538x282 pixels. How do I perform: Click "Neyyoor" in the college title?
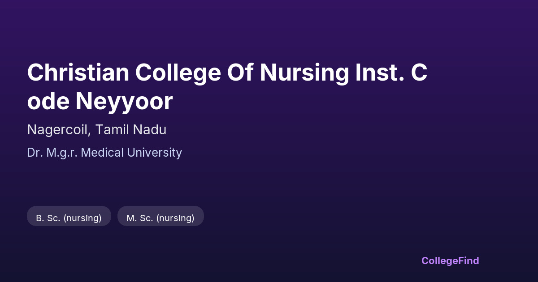[124, 101]
